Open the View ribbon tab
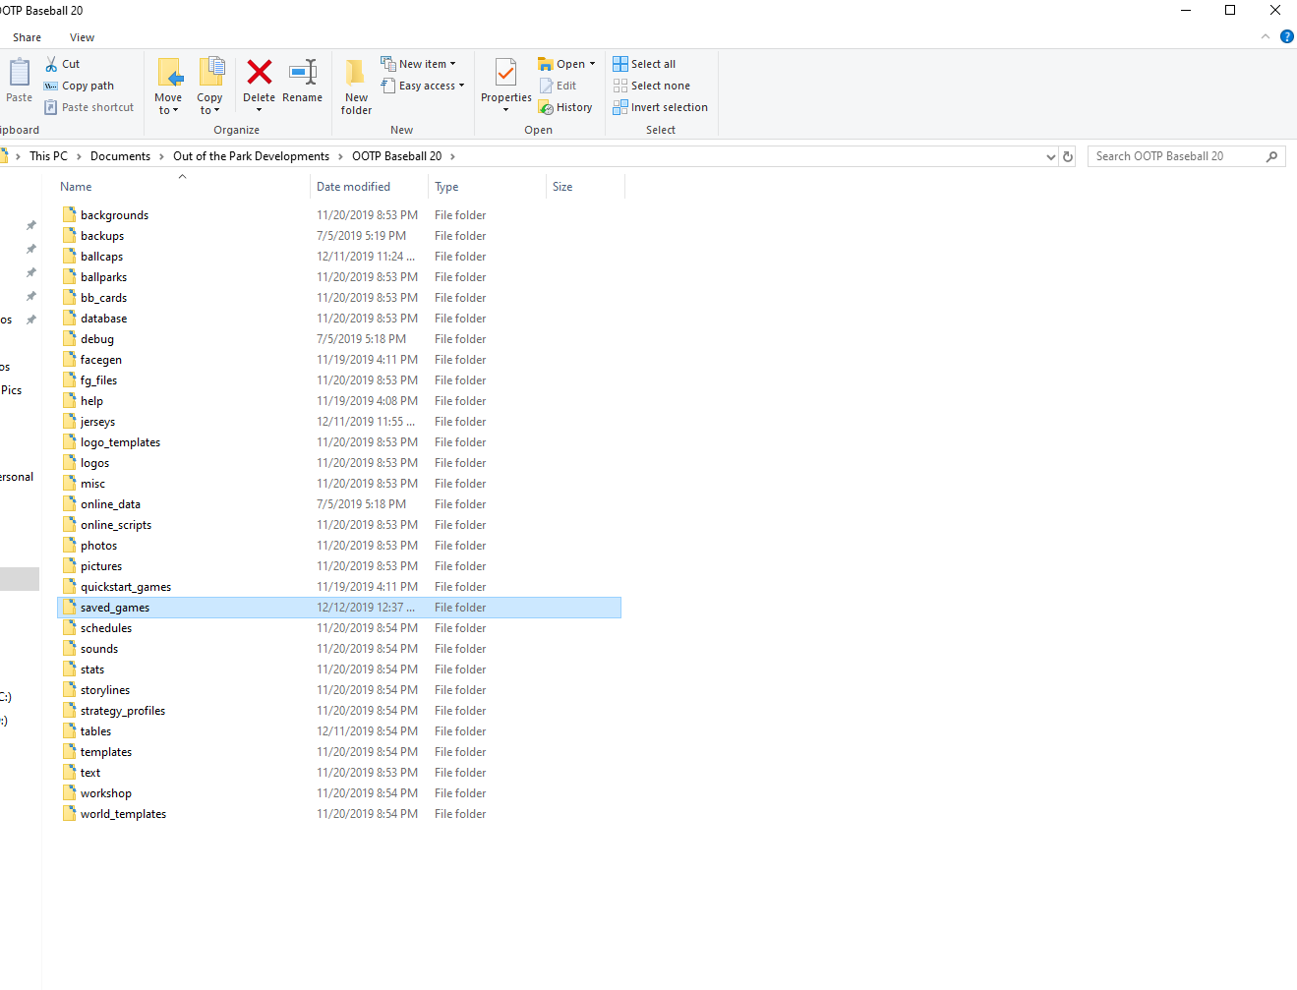The image size is (1297, 990). pyautogui.click(x=82, y=37)
